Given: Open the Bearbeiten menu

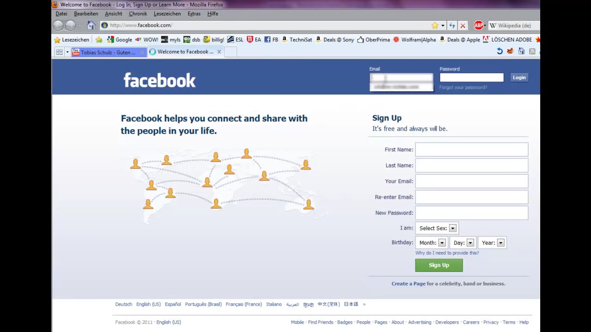Looking at the screenshot, I should coord(86,14).
